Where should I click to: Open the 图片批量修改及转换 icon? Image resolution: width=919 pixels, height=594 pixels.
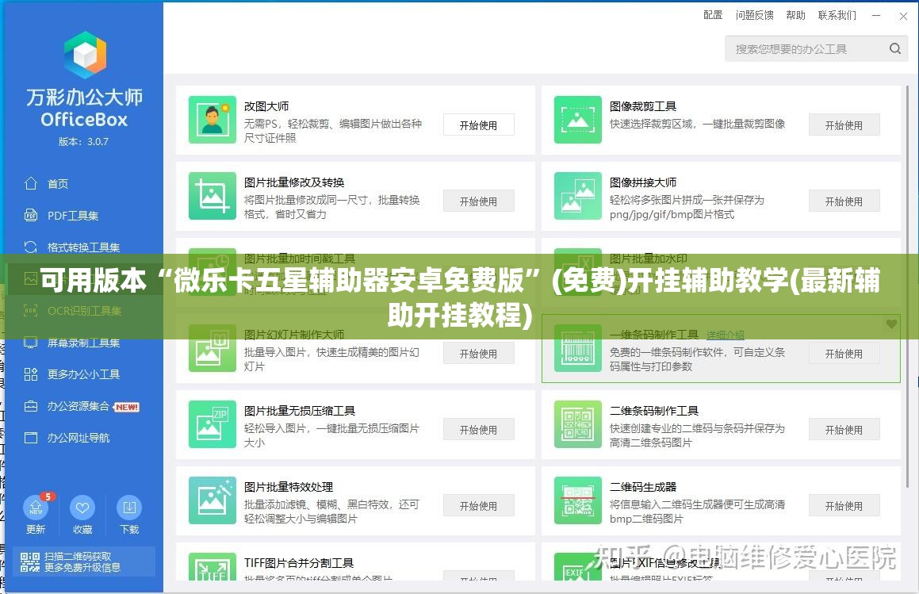pyautogui.click(x=213, y=196)
